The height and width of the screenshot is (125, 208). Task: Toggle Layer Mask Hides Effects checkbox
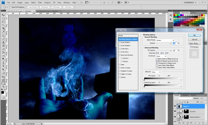(157, 65)
